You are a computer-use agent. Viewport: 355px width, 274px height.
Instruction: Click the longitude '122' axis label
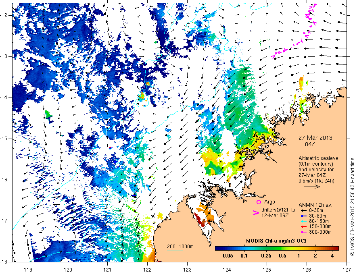pyautogui.click(x=147, y=270)
